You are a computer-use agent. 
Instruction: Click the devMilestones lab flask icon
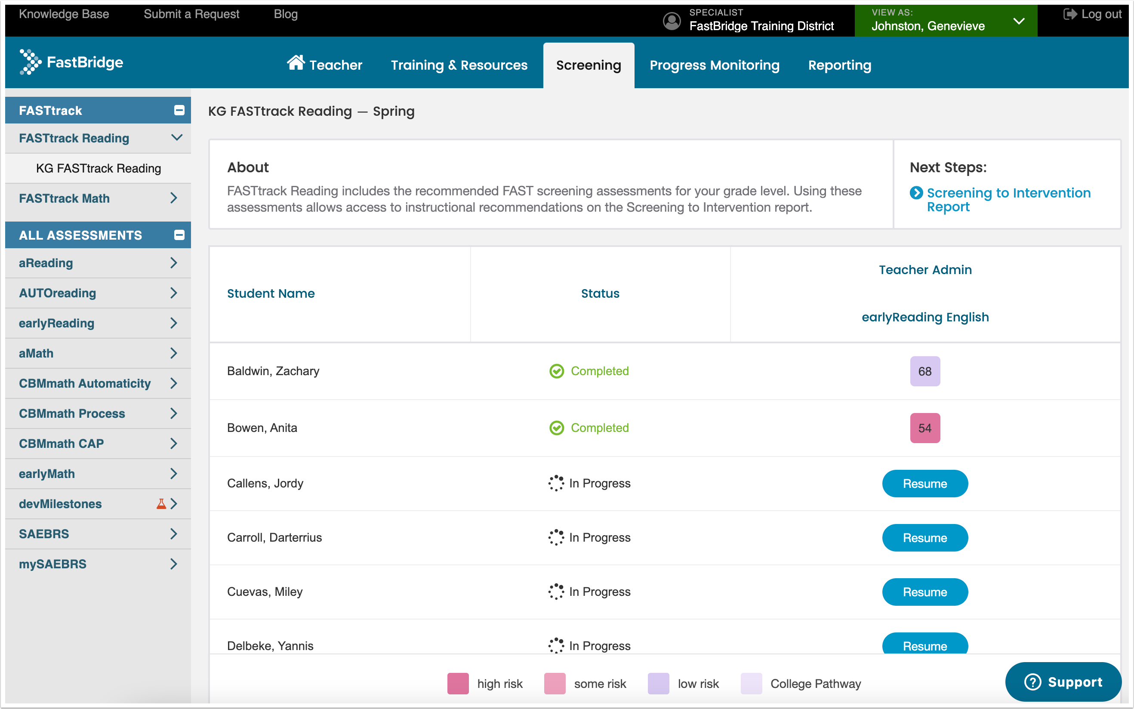161,504
